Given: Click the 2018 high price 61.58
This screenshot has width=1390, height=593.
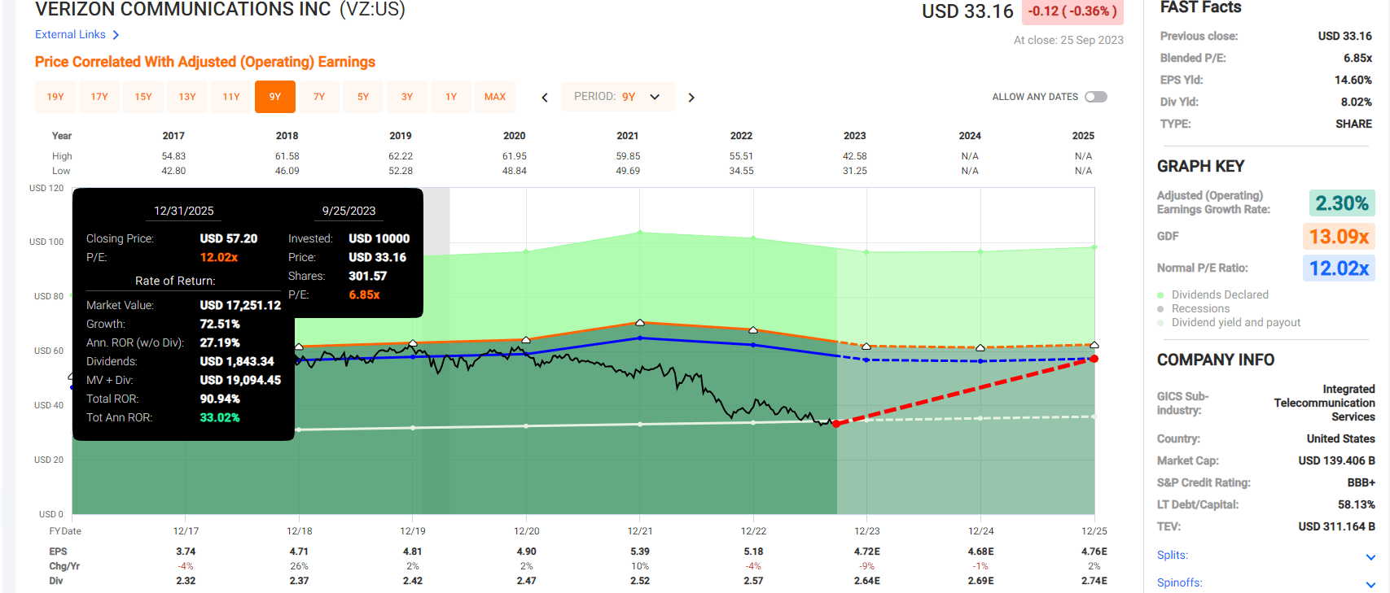Looking at the screenshot, I should pos(287,156).
